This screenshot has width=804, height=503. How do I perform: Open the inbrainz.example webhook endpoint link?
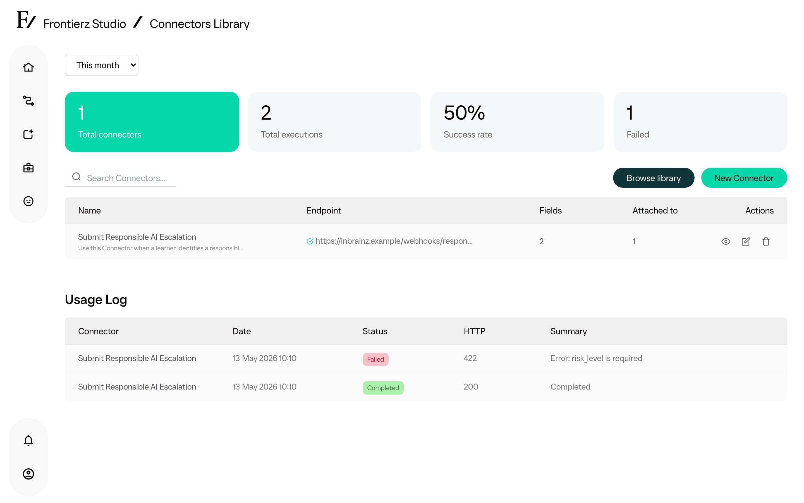(394, 241)
